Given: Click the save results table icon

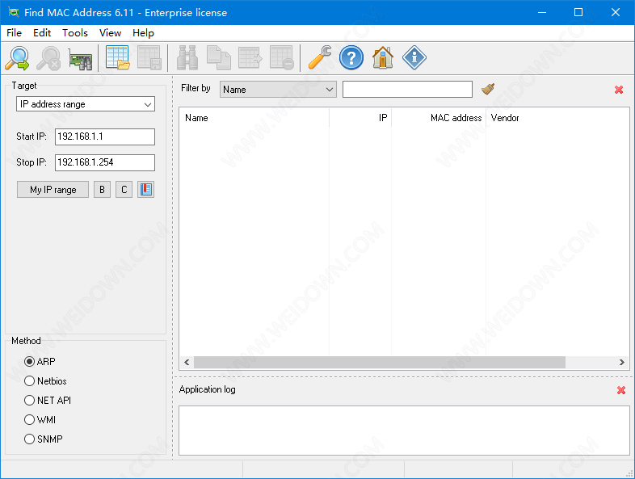Looking at the screenshot, I should pos(149,58).
